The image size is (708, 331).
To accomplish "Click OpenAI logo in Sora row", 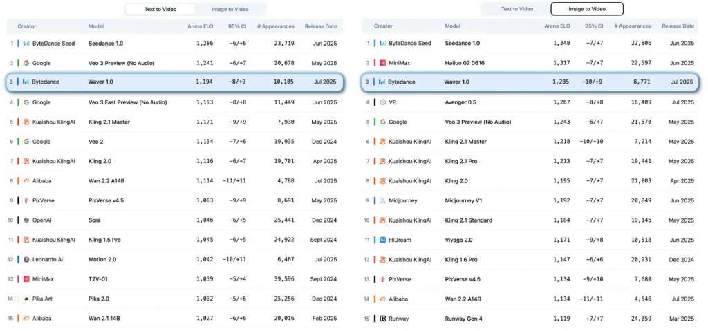I will (26, 220).
